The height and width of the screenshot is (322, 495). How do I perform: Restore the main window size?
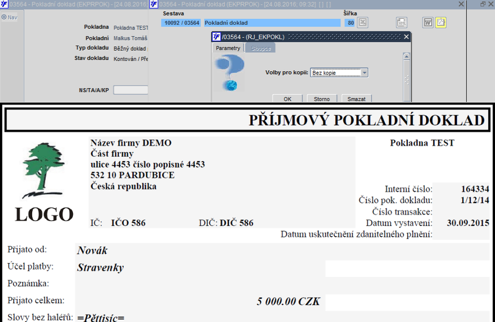483,4
